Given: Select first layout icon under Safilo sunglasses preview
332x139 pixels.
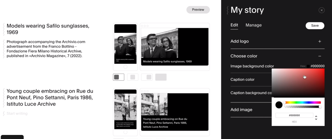Looking at the screenshot, I should tap(119, 77).
